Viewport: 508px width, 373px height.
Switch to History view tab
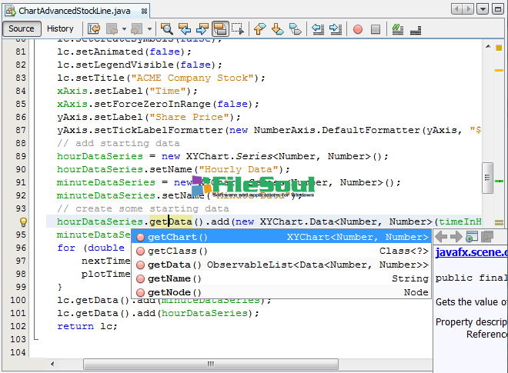click(x=60, y=28)
